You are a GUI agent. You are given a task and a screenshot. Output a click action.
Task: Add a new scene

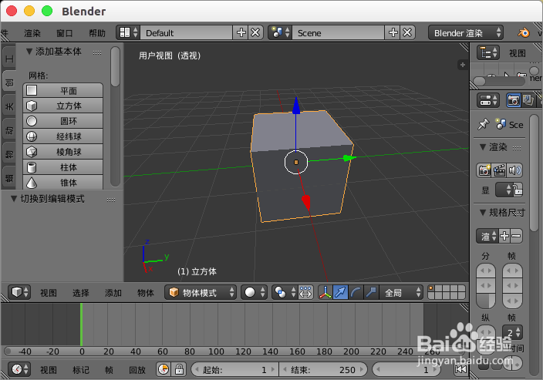(x=393, y=33)
